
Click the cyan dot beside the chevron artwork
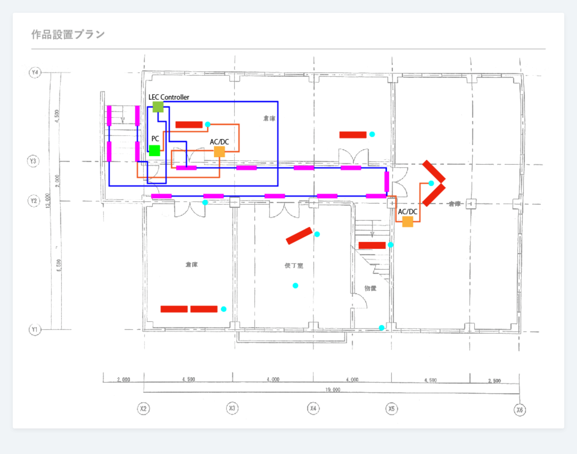click(x=431, y=183)
